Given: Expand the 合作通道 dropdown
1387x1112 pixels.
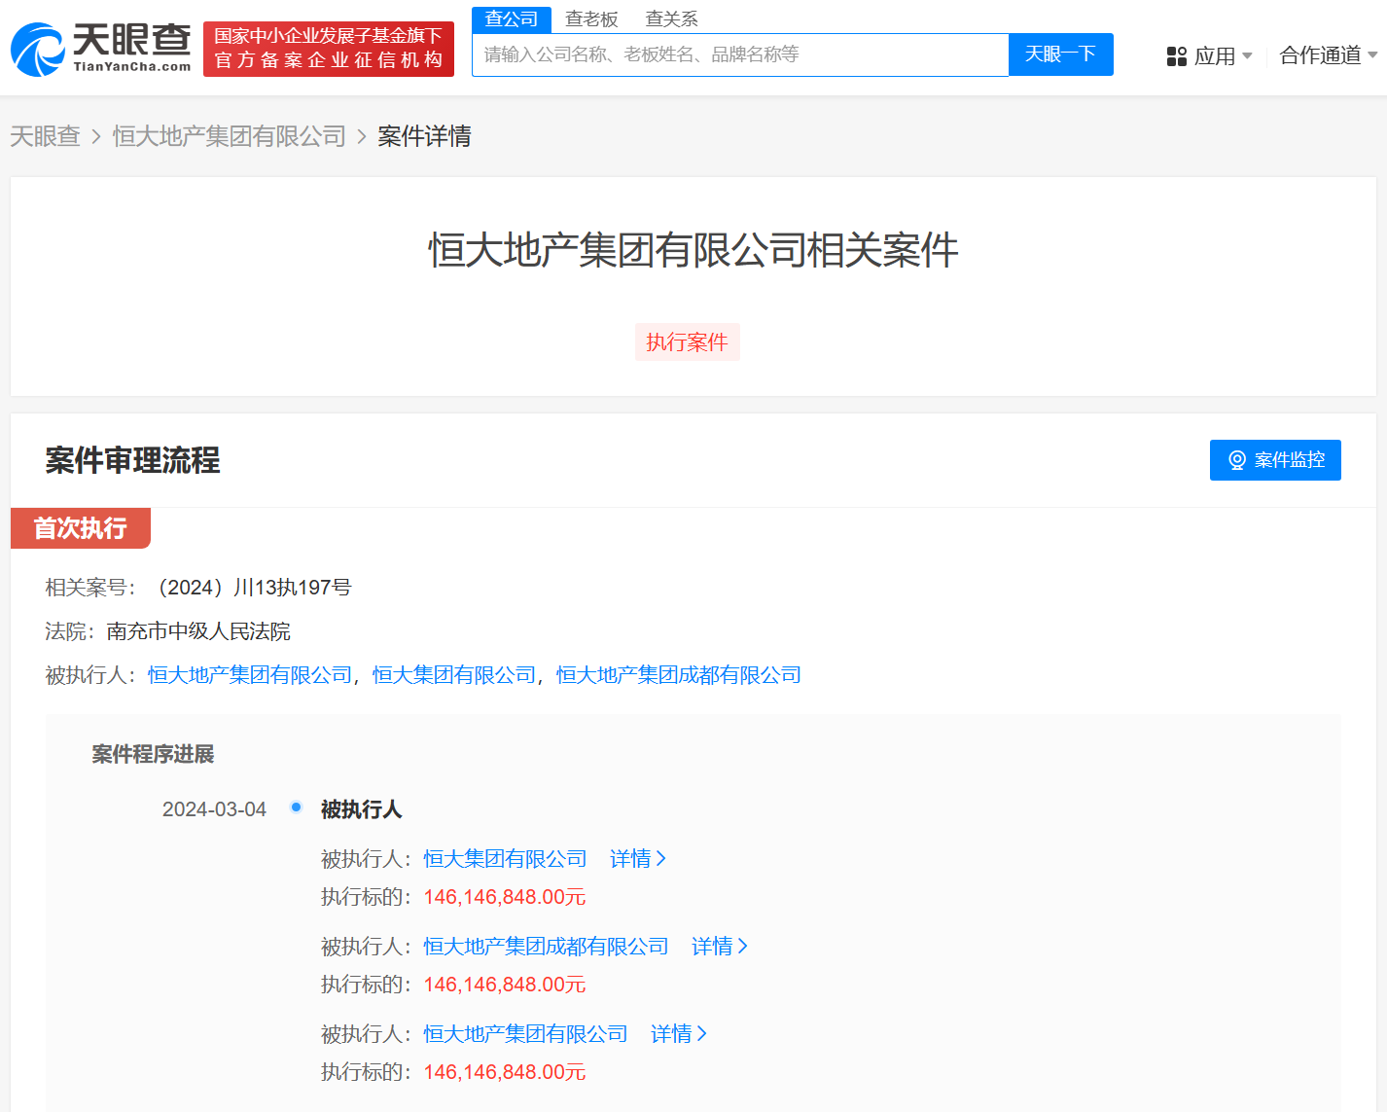Looking at the screenshot, I should pos(1327,55).
